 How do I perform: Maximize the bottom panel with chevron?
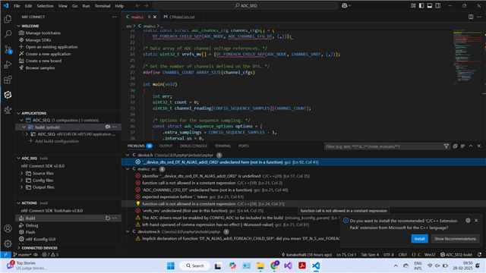click(x=471, y=146)
